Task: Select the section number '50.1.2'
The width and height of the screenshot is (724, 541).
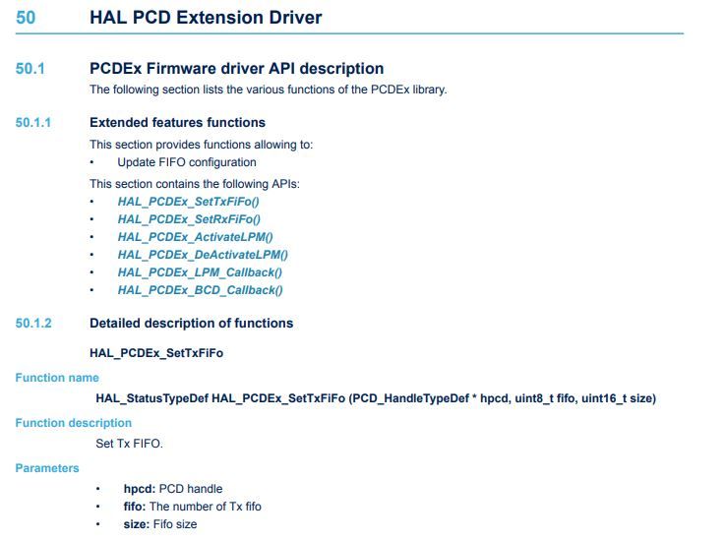Action: click(33, 323)
